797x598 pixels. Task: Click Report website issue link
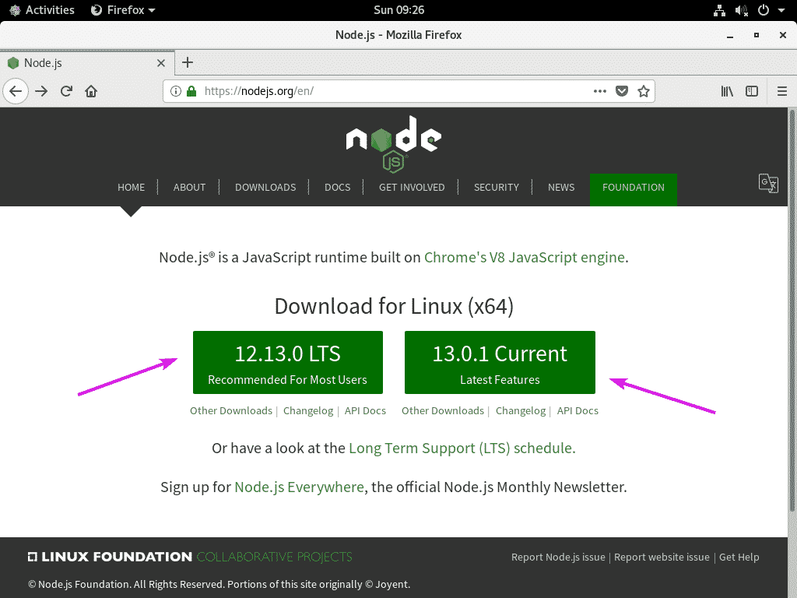[662, 558]
